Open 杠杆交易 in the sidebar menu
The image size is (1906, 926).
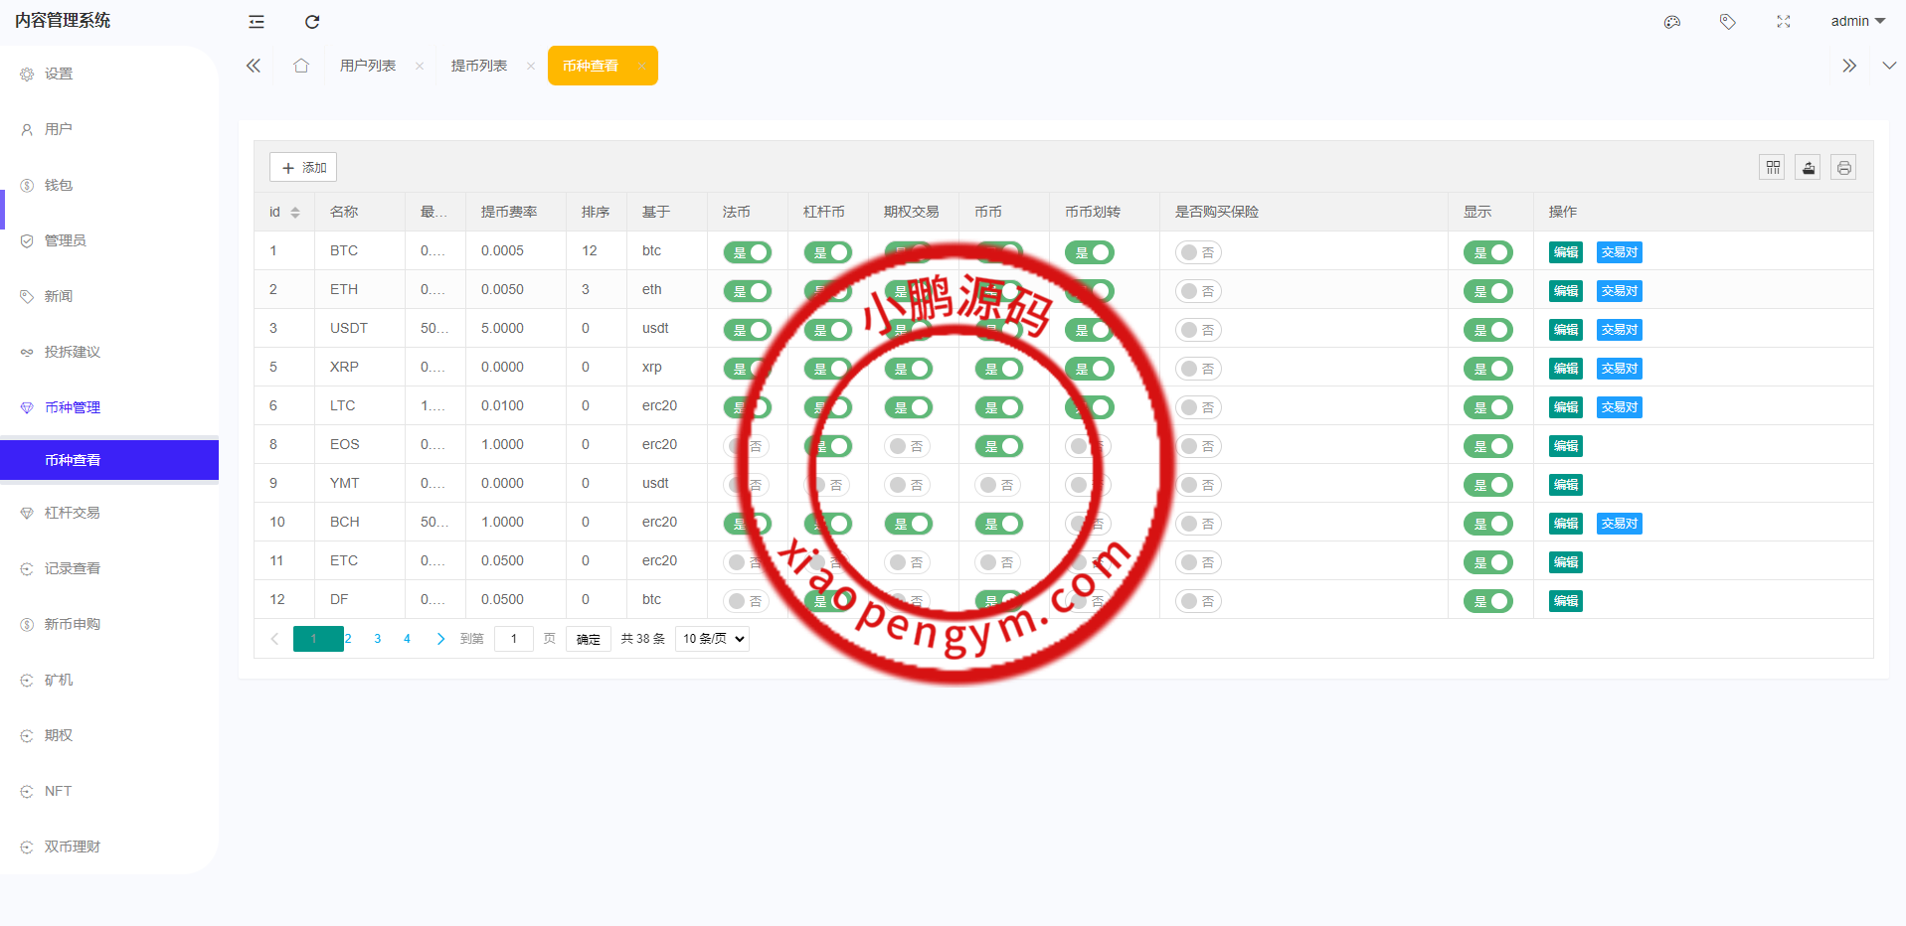click(x=73, y=513)
